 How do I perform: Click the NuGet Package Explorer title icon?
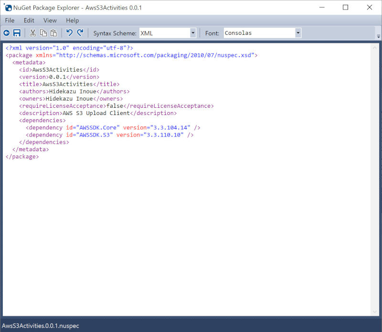click(8, 8)
